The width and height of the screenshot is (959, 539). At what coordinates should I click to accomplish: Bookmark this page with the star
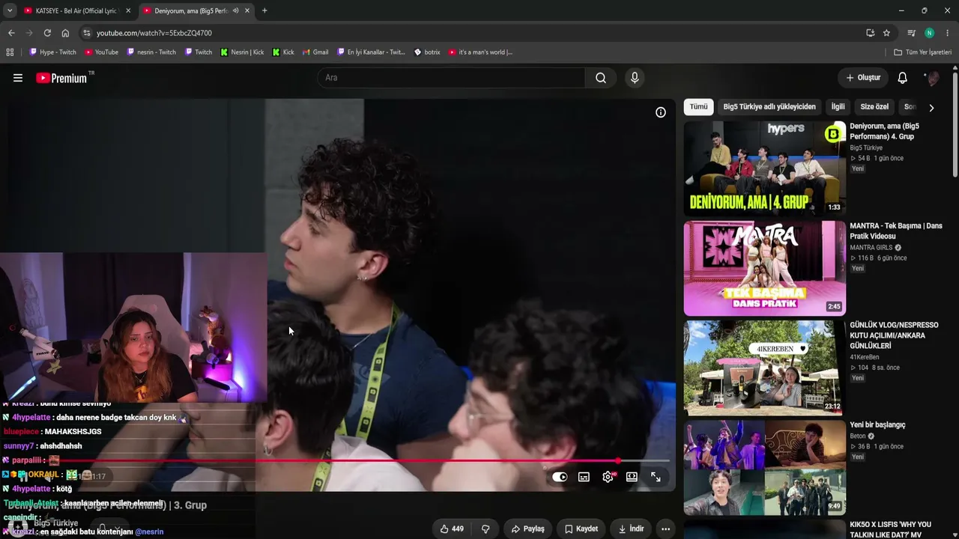pos(886,33)
